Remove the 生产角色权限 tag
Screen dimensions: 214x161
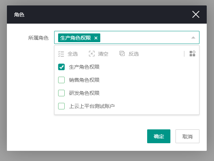click(x=96, y=38)
